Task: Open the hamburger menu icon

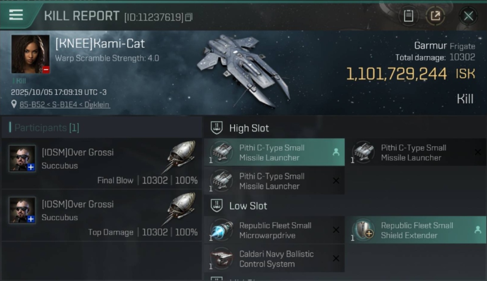Action: tap(16, 15)
